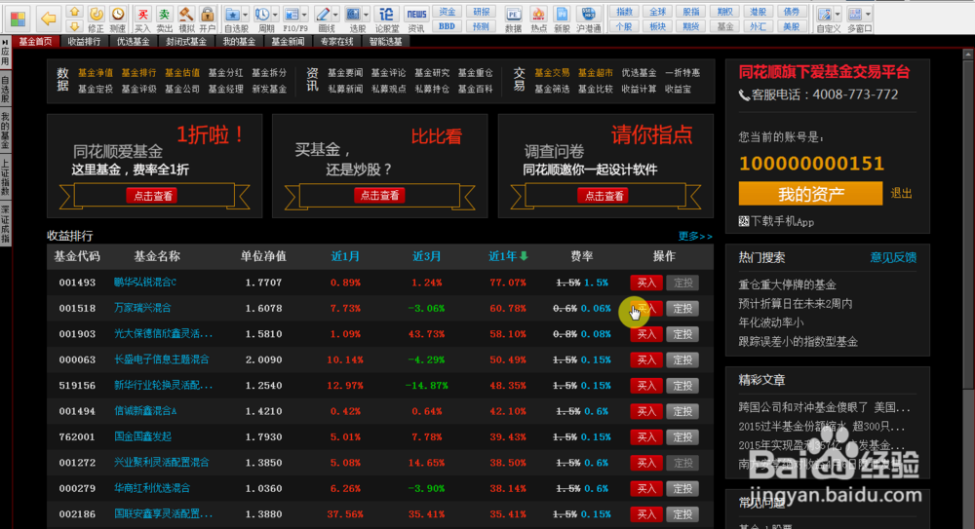The width and height of the screenshot is (975, 529).
Task: Open the 新股 IPO icon
Action: pyautogui.click(x=563, y=19)
